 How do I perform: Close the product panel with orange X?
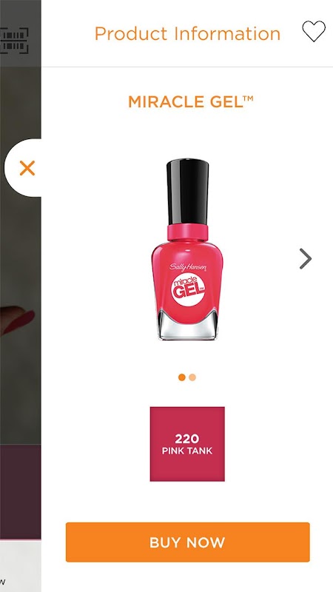point(27,168)
